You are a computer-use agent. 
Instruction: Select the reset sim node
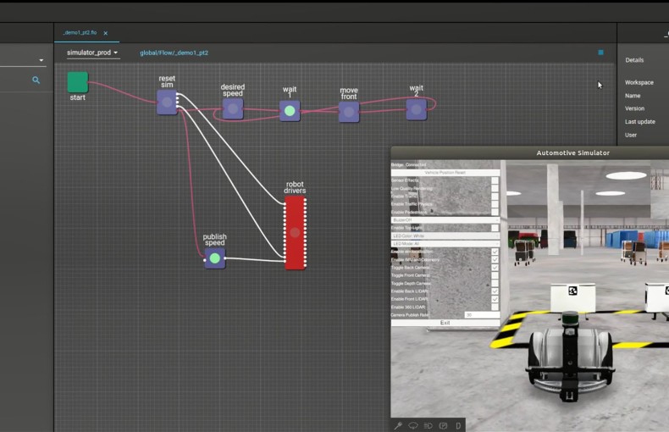click(x=167, y=102)
